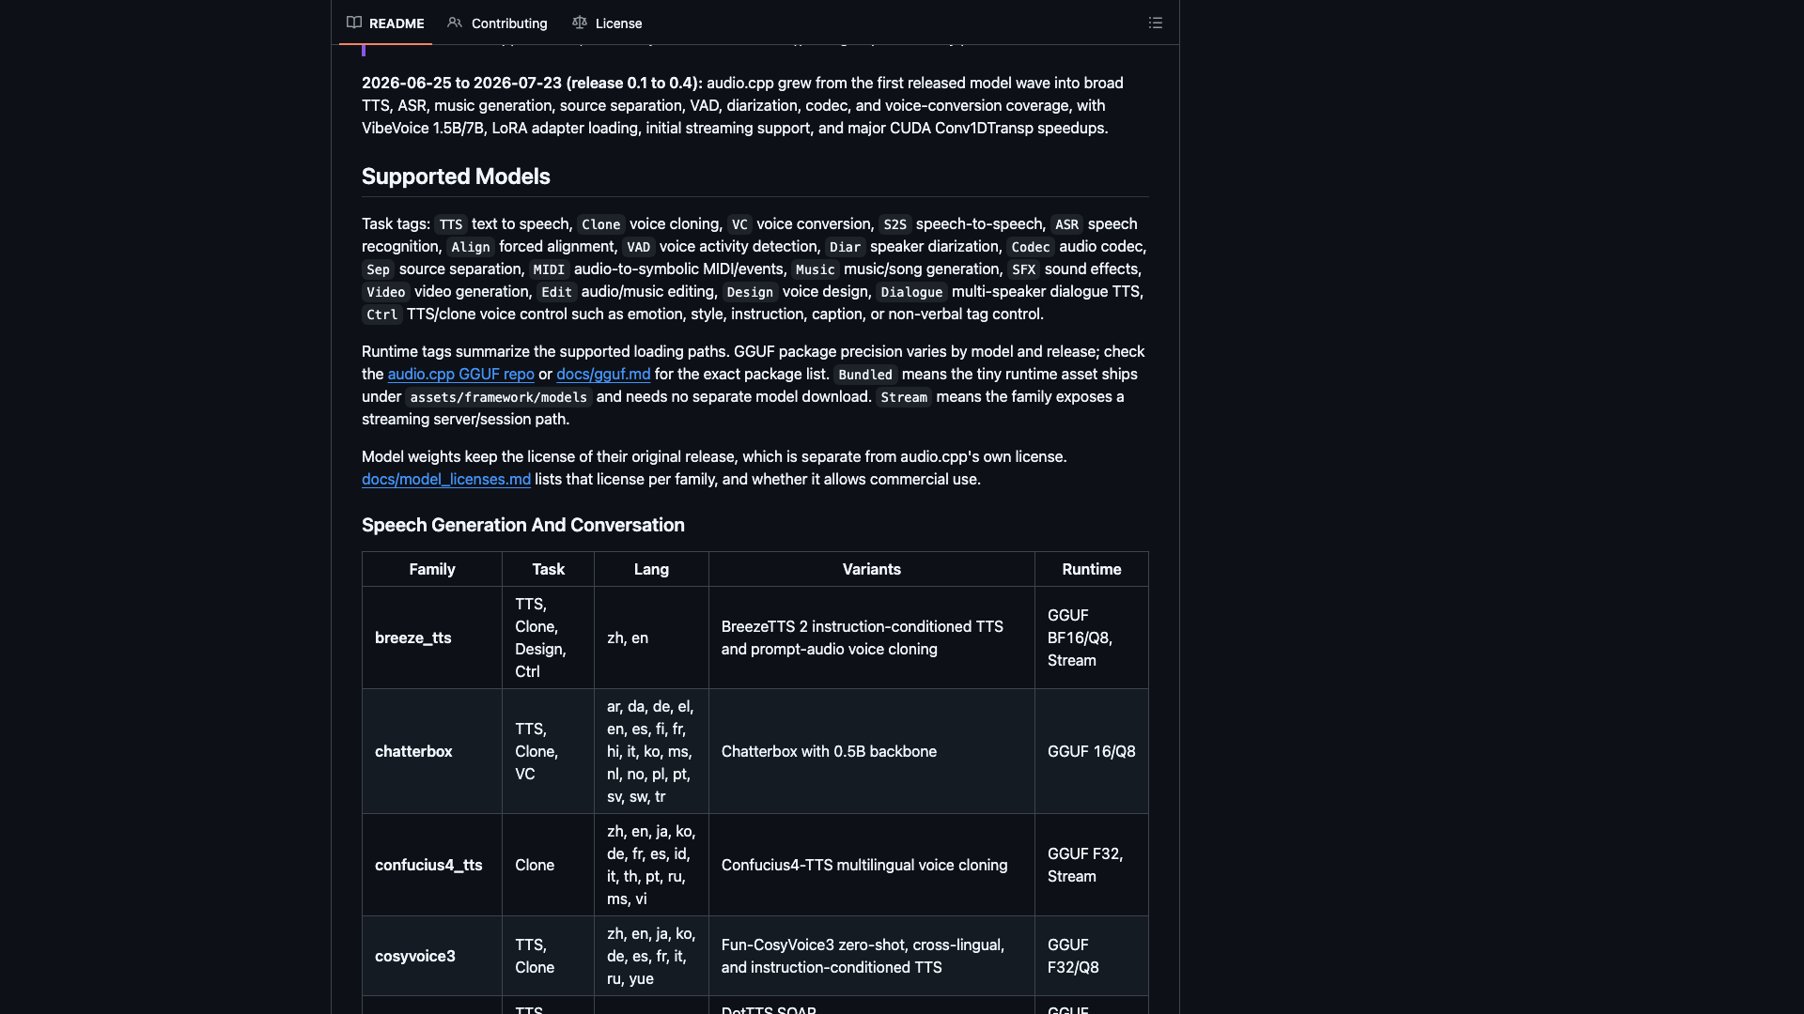The width and height of the screenshot is (1804, 1014).
Task: Click the Lang column header
Action: [x=651, y=569]
